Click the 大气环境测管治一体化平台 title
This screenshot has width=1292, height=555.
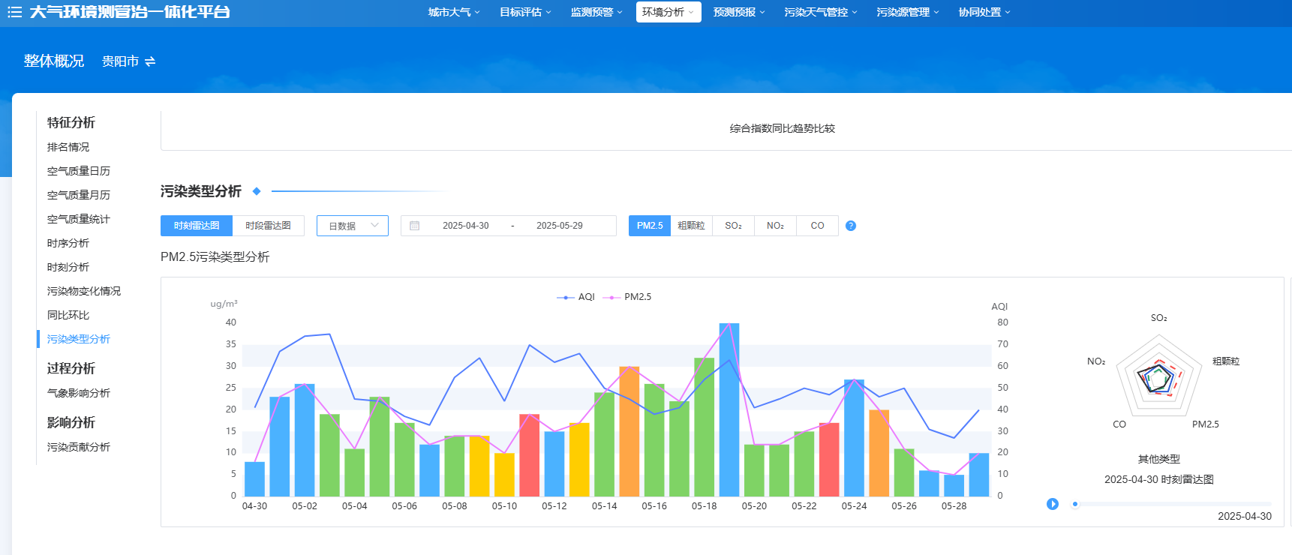(130, 12)
